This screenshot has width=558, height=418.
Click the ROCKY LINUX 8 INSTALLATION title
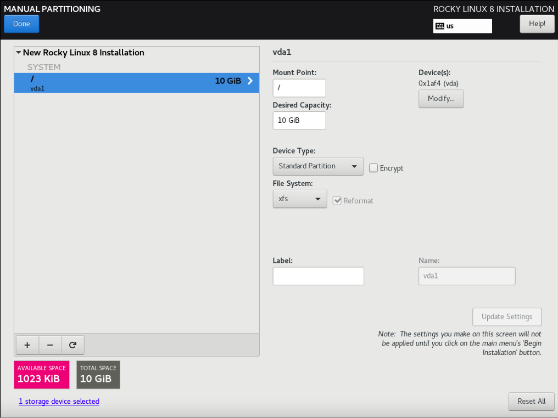point(494,9)
